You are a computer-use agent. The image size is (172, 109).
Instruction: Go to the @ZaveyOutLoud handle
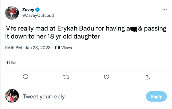[38, 15]
